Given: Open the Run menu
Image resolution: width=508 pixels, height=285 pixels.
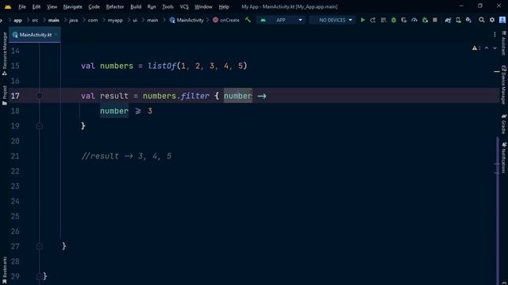Looking at the screenshot, I should tap(152, 7).
